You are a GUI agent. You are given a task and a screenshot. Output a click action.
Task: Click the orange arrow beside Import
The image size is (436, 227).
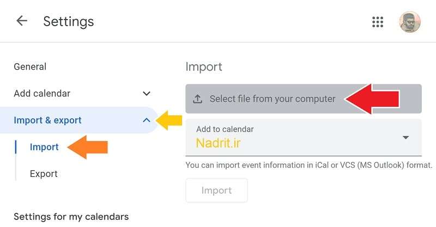(87, 147)
